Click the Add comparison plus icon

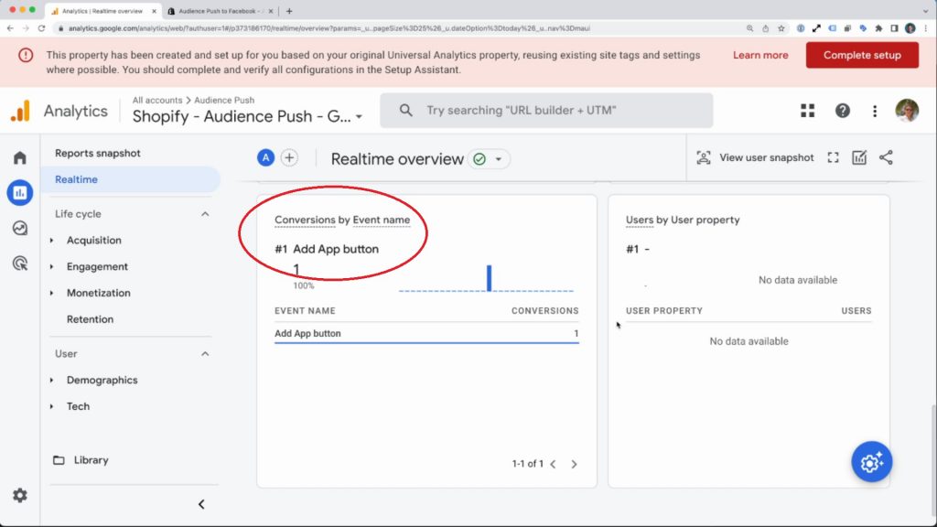pos(289,157)
